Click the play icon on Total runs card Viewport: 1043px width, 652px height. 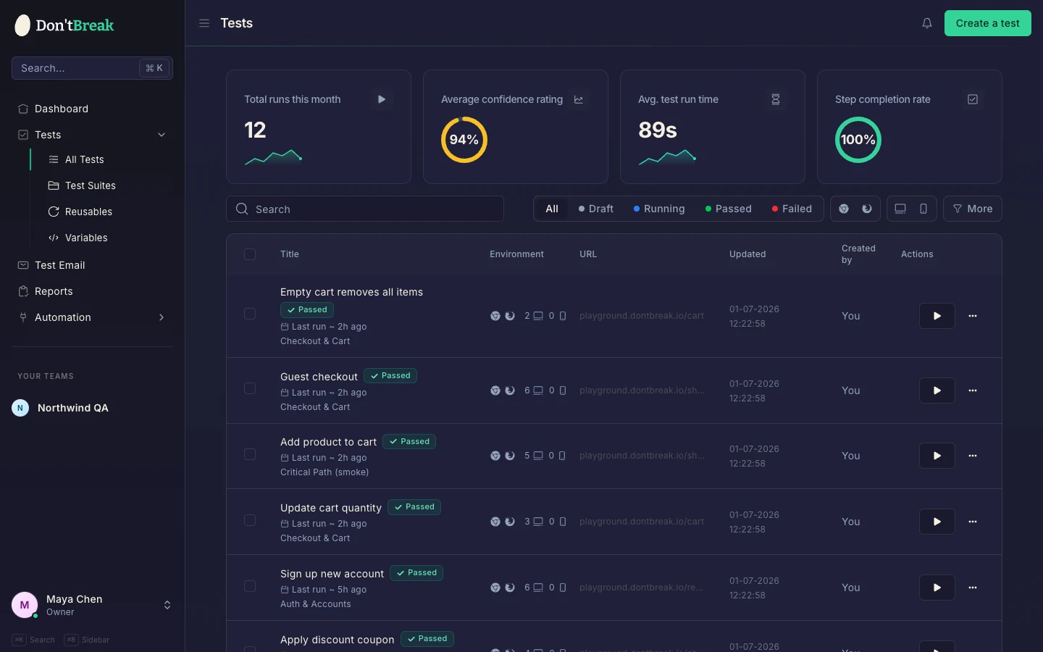coord(382,99)
